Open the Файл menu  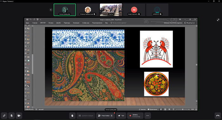pyautogui.click(x=28, y=23)
